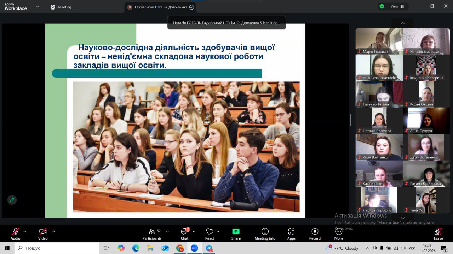
Task: Start sharing screen with Share button
Action: click(236, 233)
